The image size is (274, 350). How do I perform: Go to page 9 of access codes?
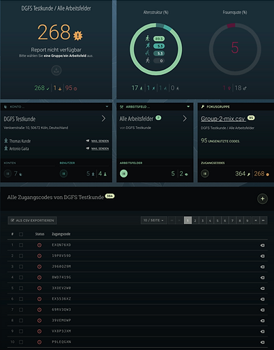[x=248, y=220]
